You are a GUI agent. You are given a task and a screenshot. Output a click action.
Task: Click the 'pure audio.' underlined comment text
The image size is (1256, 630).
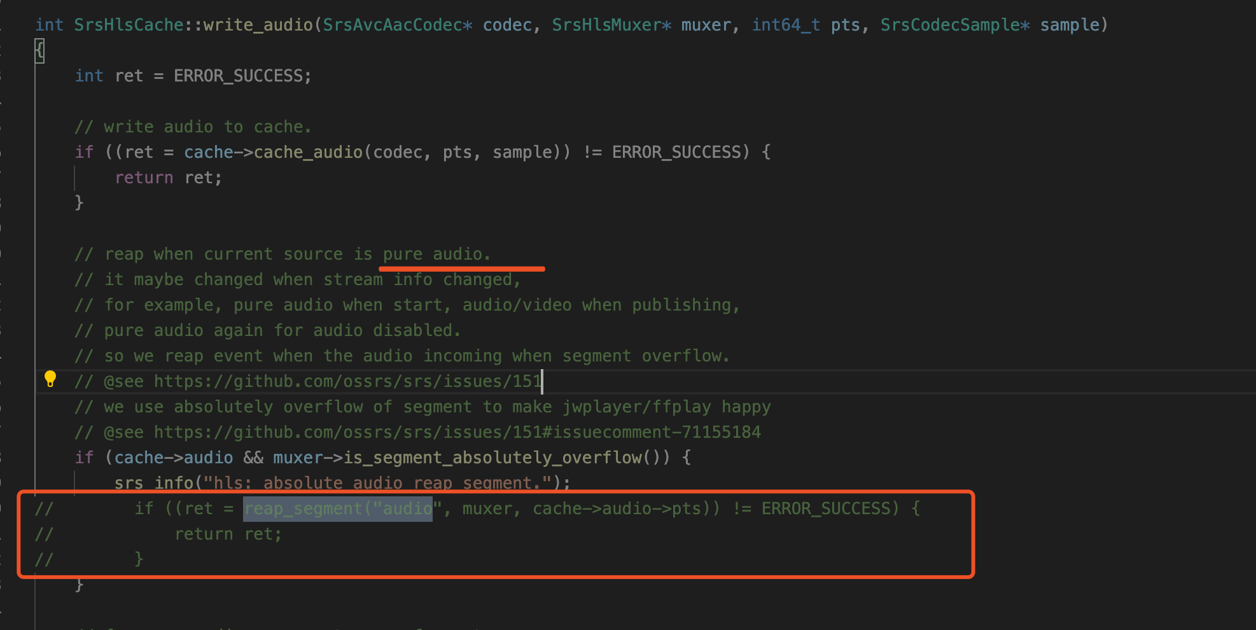click(x=436, y=254)
